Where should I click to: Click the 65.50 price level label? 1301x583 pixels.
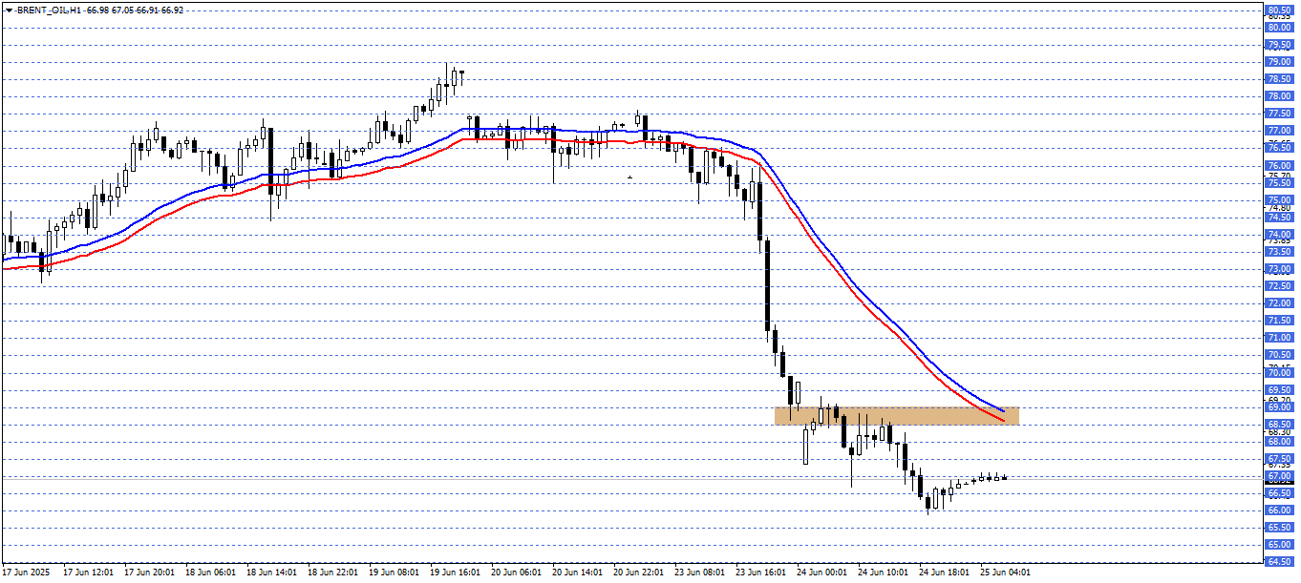pyautogui.click(x=1278, y=528)
